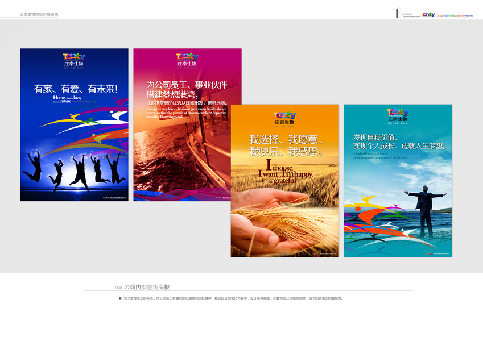Click the Tonty logo in the top-right header

(x=428, y=14)
